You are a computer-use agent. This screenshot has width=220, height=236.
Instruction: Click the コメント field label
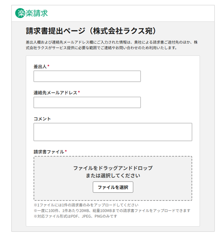click(42, 119)
